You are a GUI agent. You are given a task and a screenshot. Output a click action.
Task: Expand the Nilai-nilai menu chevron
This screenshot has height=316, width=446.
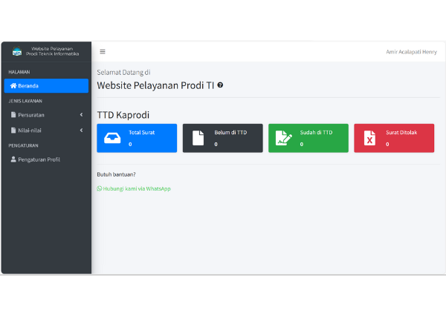point(81,131)
